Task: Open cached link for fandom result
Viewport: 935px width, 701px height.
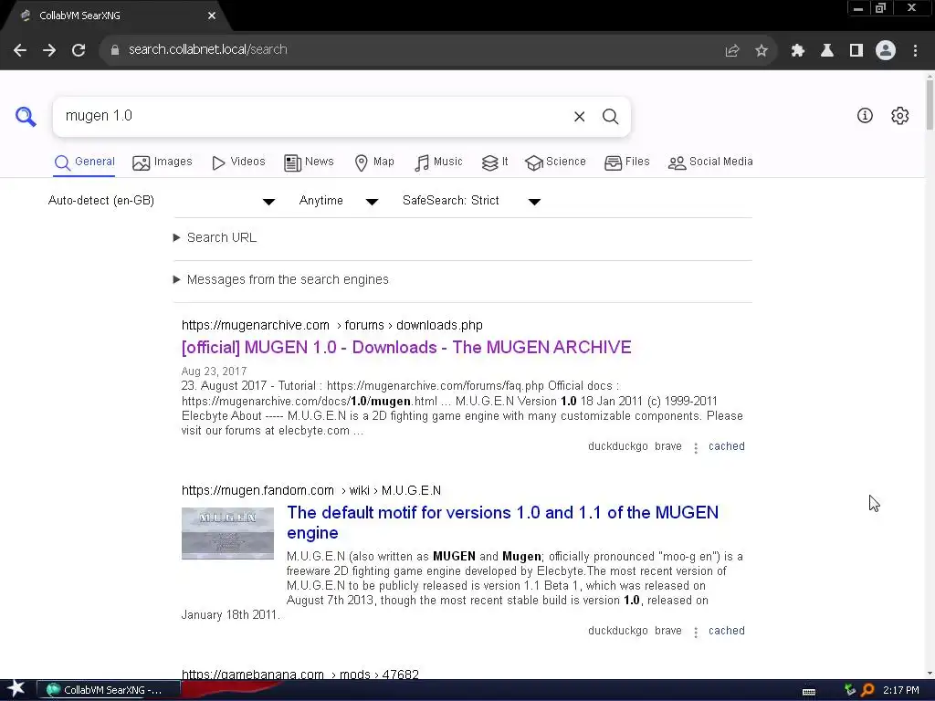Action: point(726,631)
